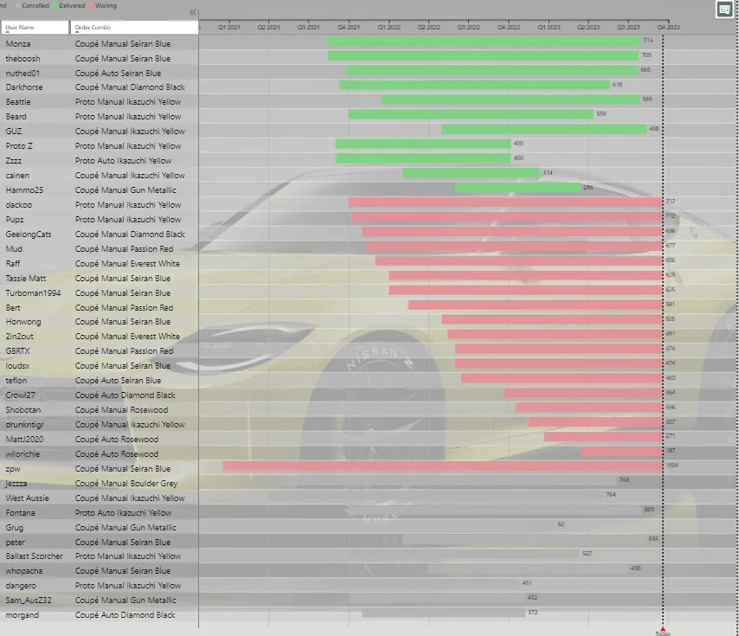Click jezzza's order Coupé Manual Boulder Grey
The image size is (739, 636).
tap(126, 484)
